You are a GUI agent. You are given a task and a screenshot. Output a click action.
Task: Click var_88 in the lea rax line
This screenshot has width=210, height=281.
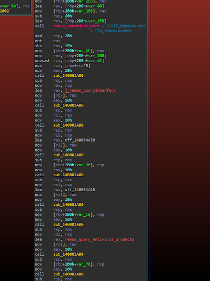point(95,6)
